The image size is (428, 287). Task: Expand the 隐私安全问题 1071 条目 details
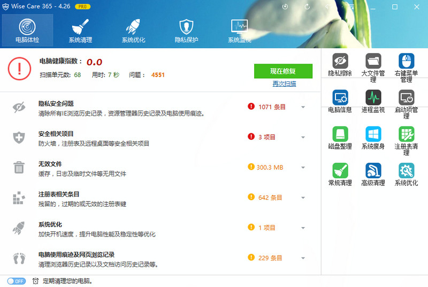pyautogui.click(x=303, y=107)
